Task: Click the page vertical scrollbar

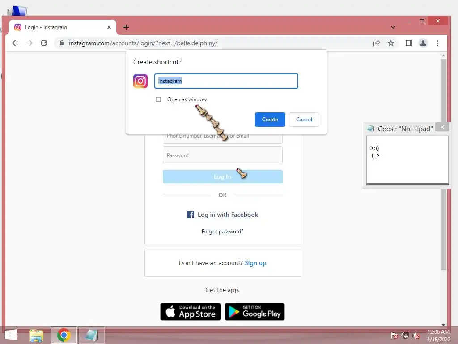Action: [443, 164]
